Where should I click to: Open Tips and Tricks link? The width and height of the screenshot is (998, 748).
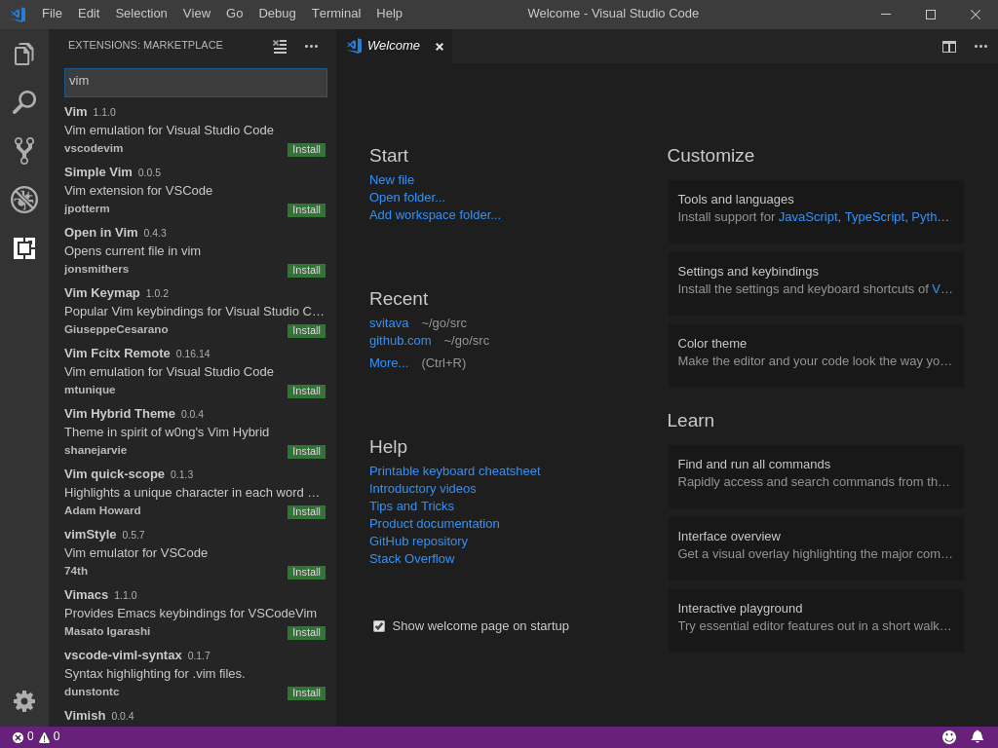point(411,506)
